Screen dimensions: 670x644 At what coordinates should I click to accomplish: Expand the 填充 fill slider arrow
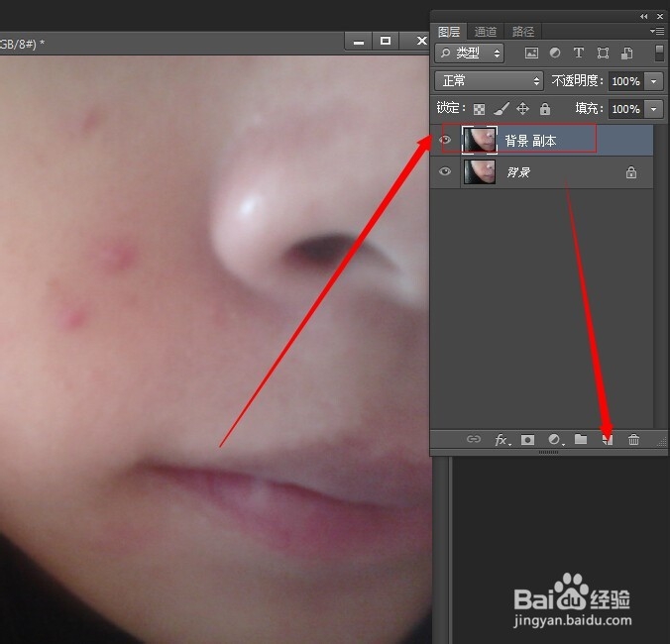click(x=654, y=109)
